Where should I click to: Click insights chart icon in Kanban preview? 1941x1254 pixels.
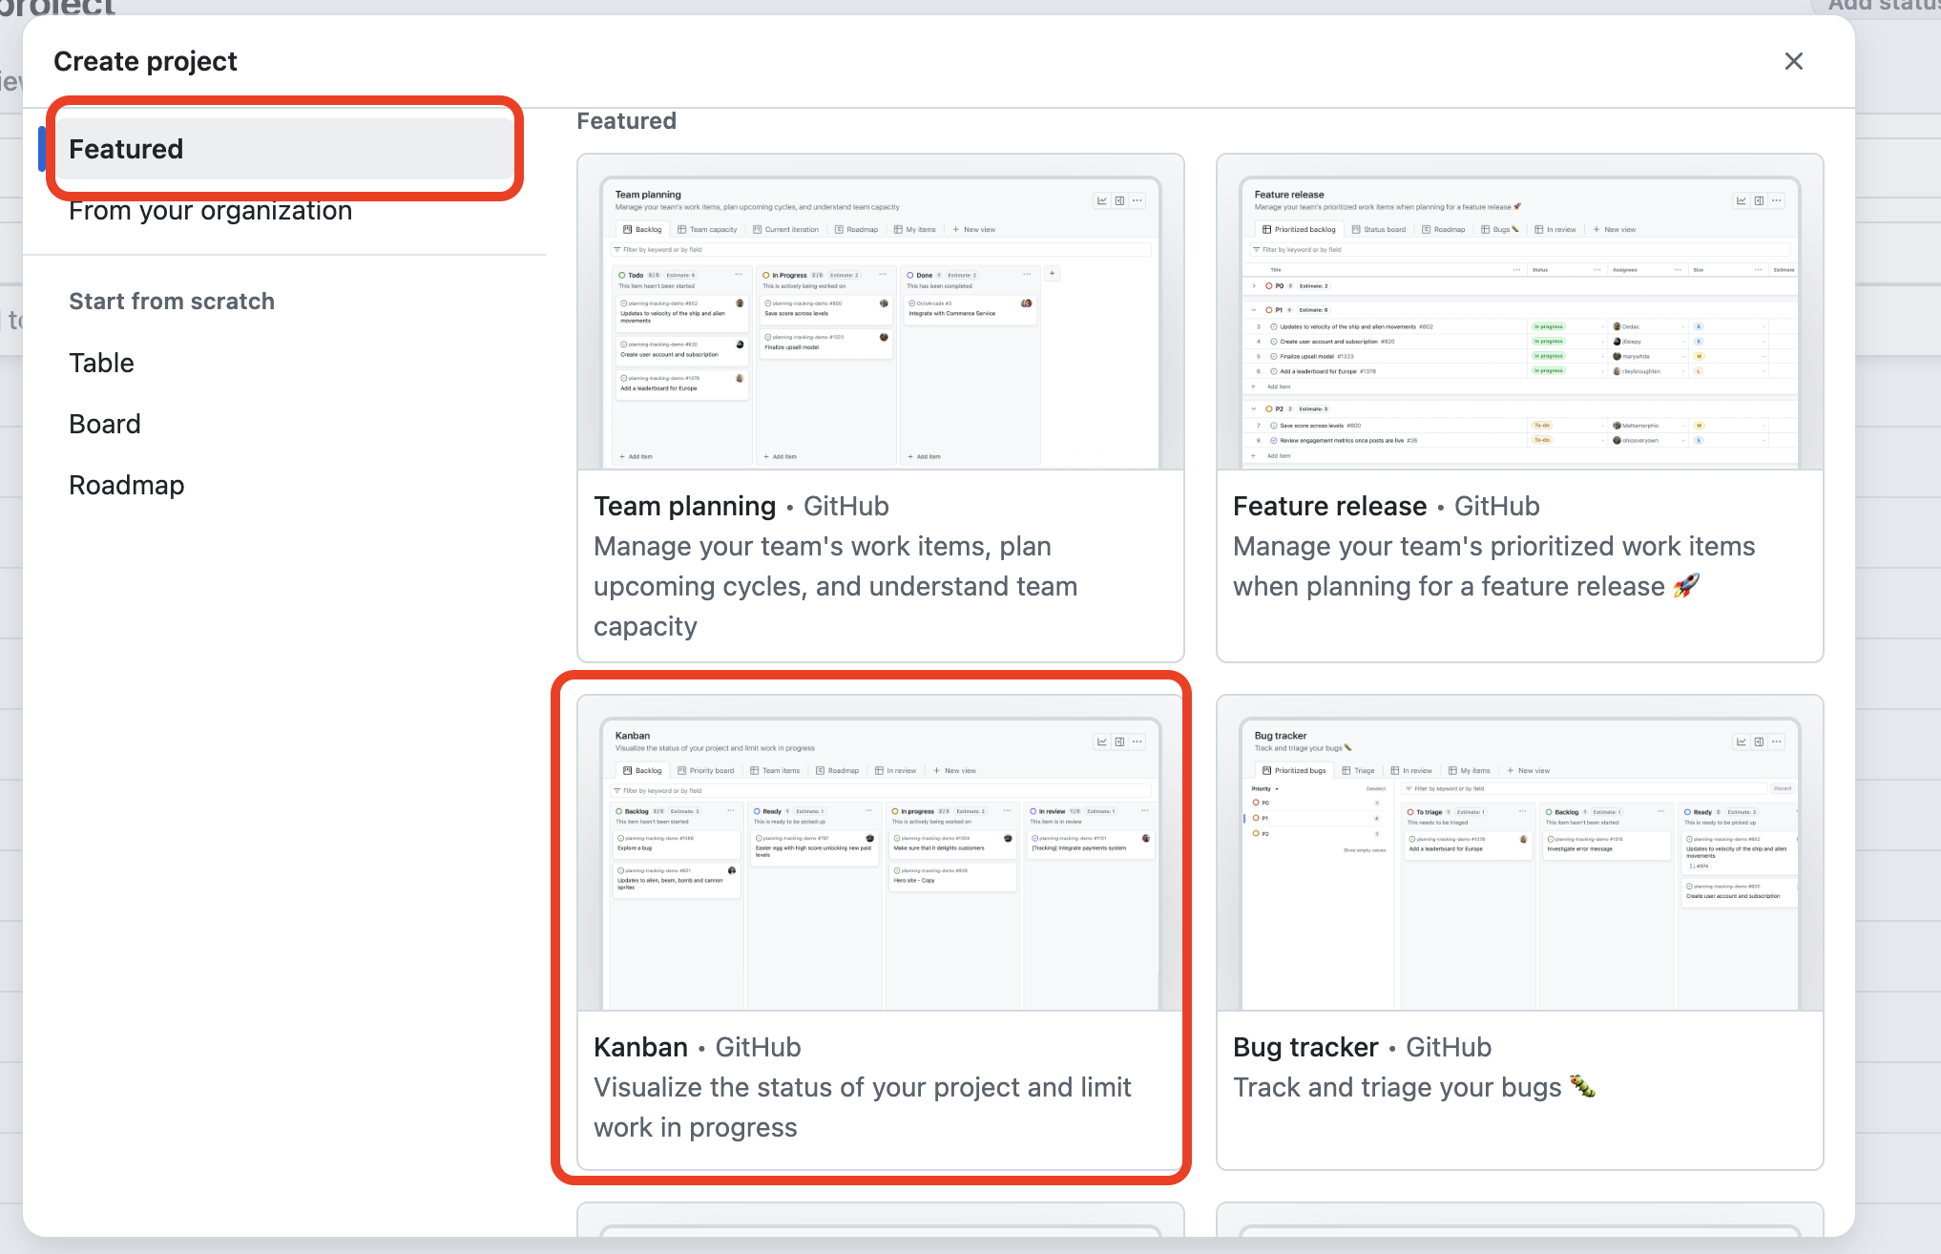(1102, 742)
